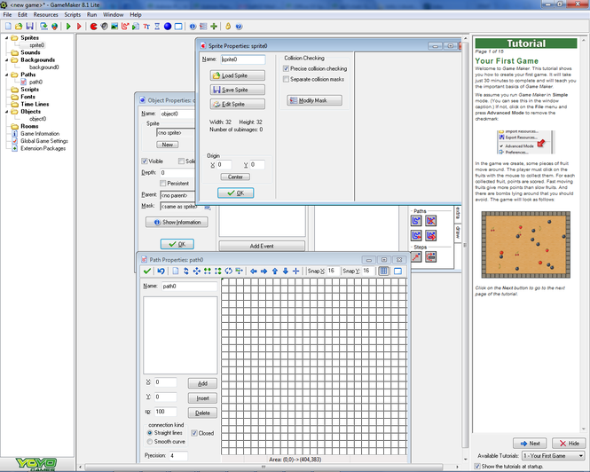Select the Step Towards action icon under Steps
The height and width of the screenshot is (472, 590).
416,257
